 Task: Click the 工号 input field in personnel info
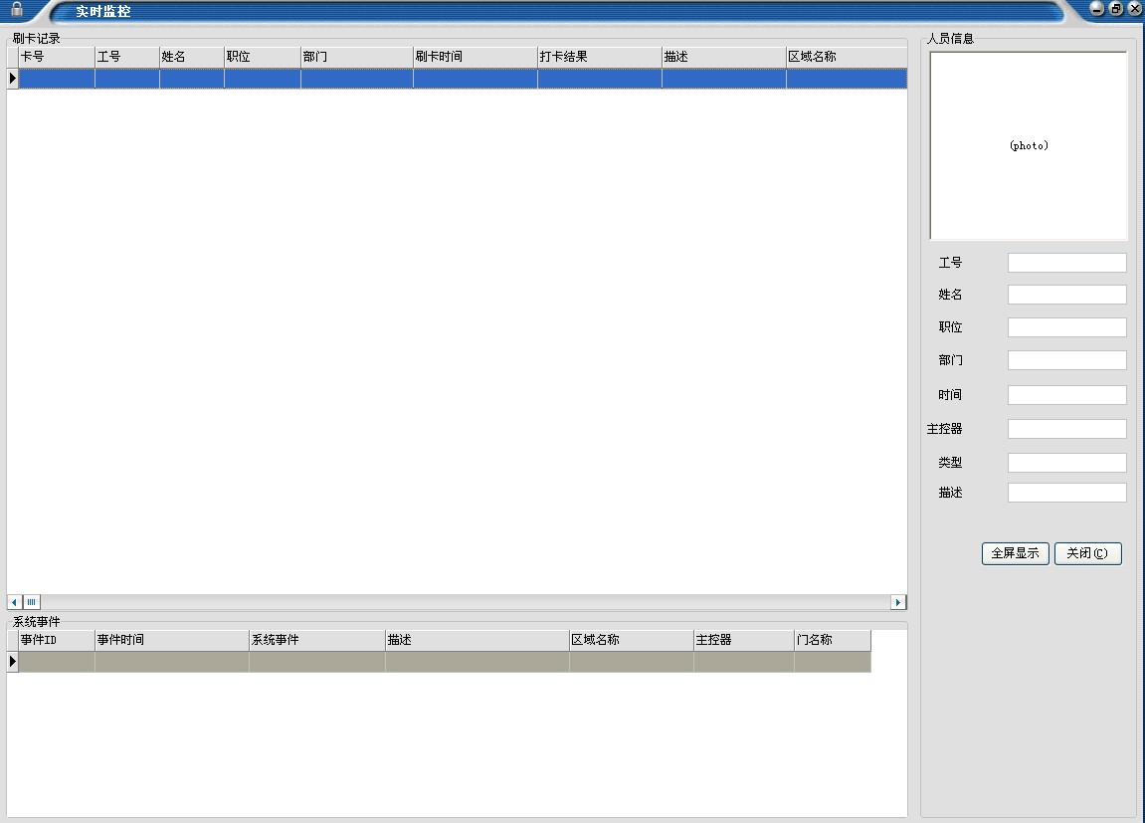tap(1066, 263)
